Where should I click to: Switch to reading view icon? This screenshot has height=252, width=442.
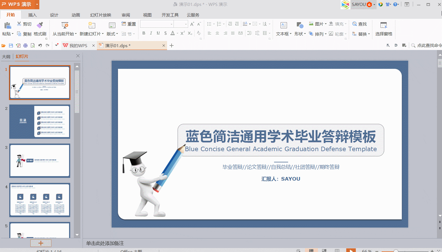coord(337,250)
